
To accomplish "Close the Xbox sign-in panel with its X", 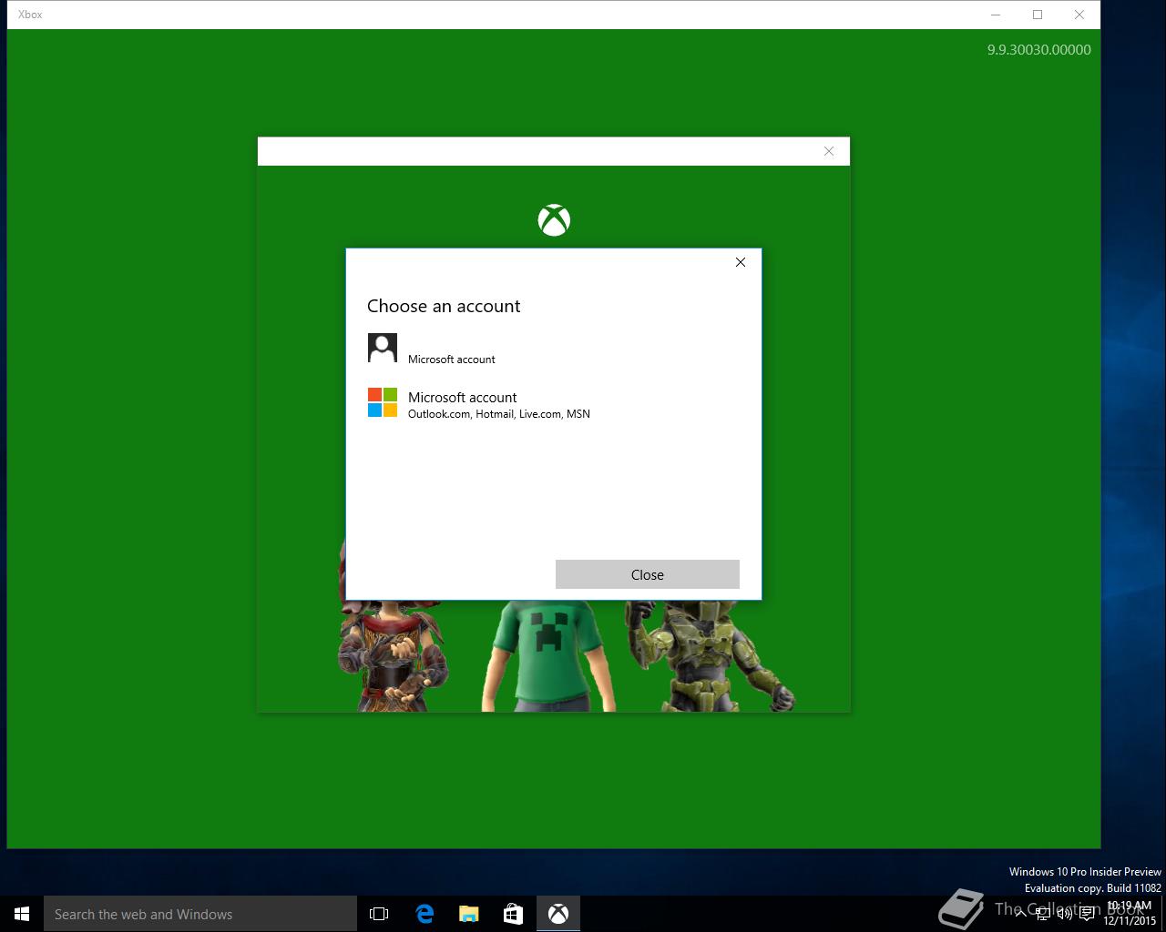I will [x=829, y=151].
